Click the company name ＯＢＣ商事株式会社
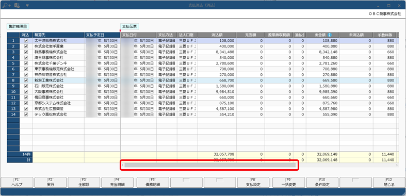Image resolution: width=406 pixels, height=196 pixels. [385, 14]
